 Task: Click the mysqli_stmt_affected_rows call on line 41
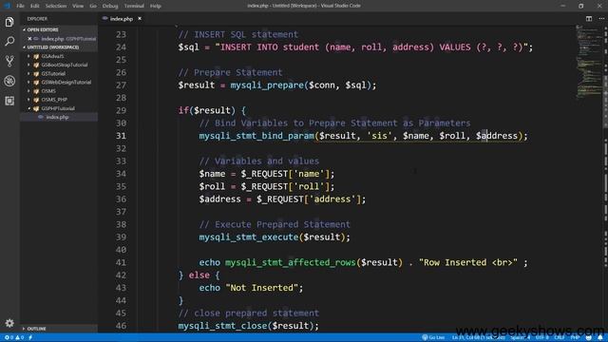tap(291, 262)
